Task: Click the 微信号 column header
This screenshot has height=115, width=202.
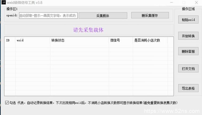Action: click(121, 40)
